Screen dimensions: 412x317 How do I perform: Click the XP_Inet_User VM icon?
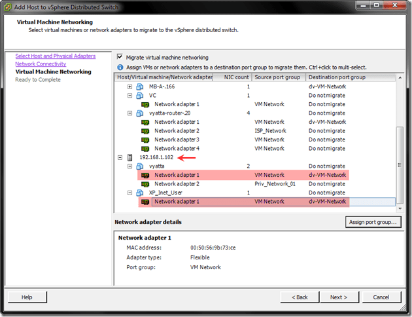click(x=140, y=193)
